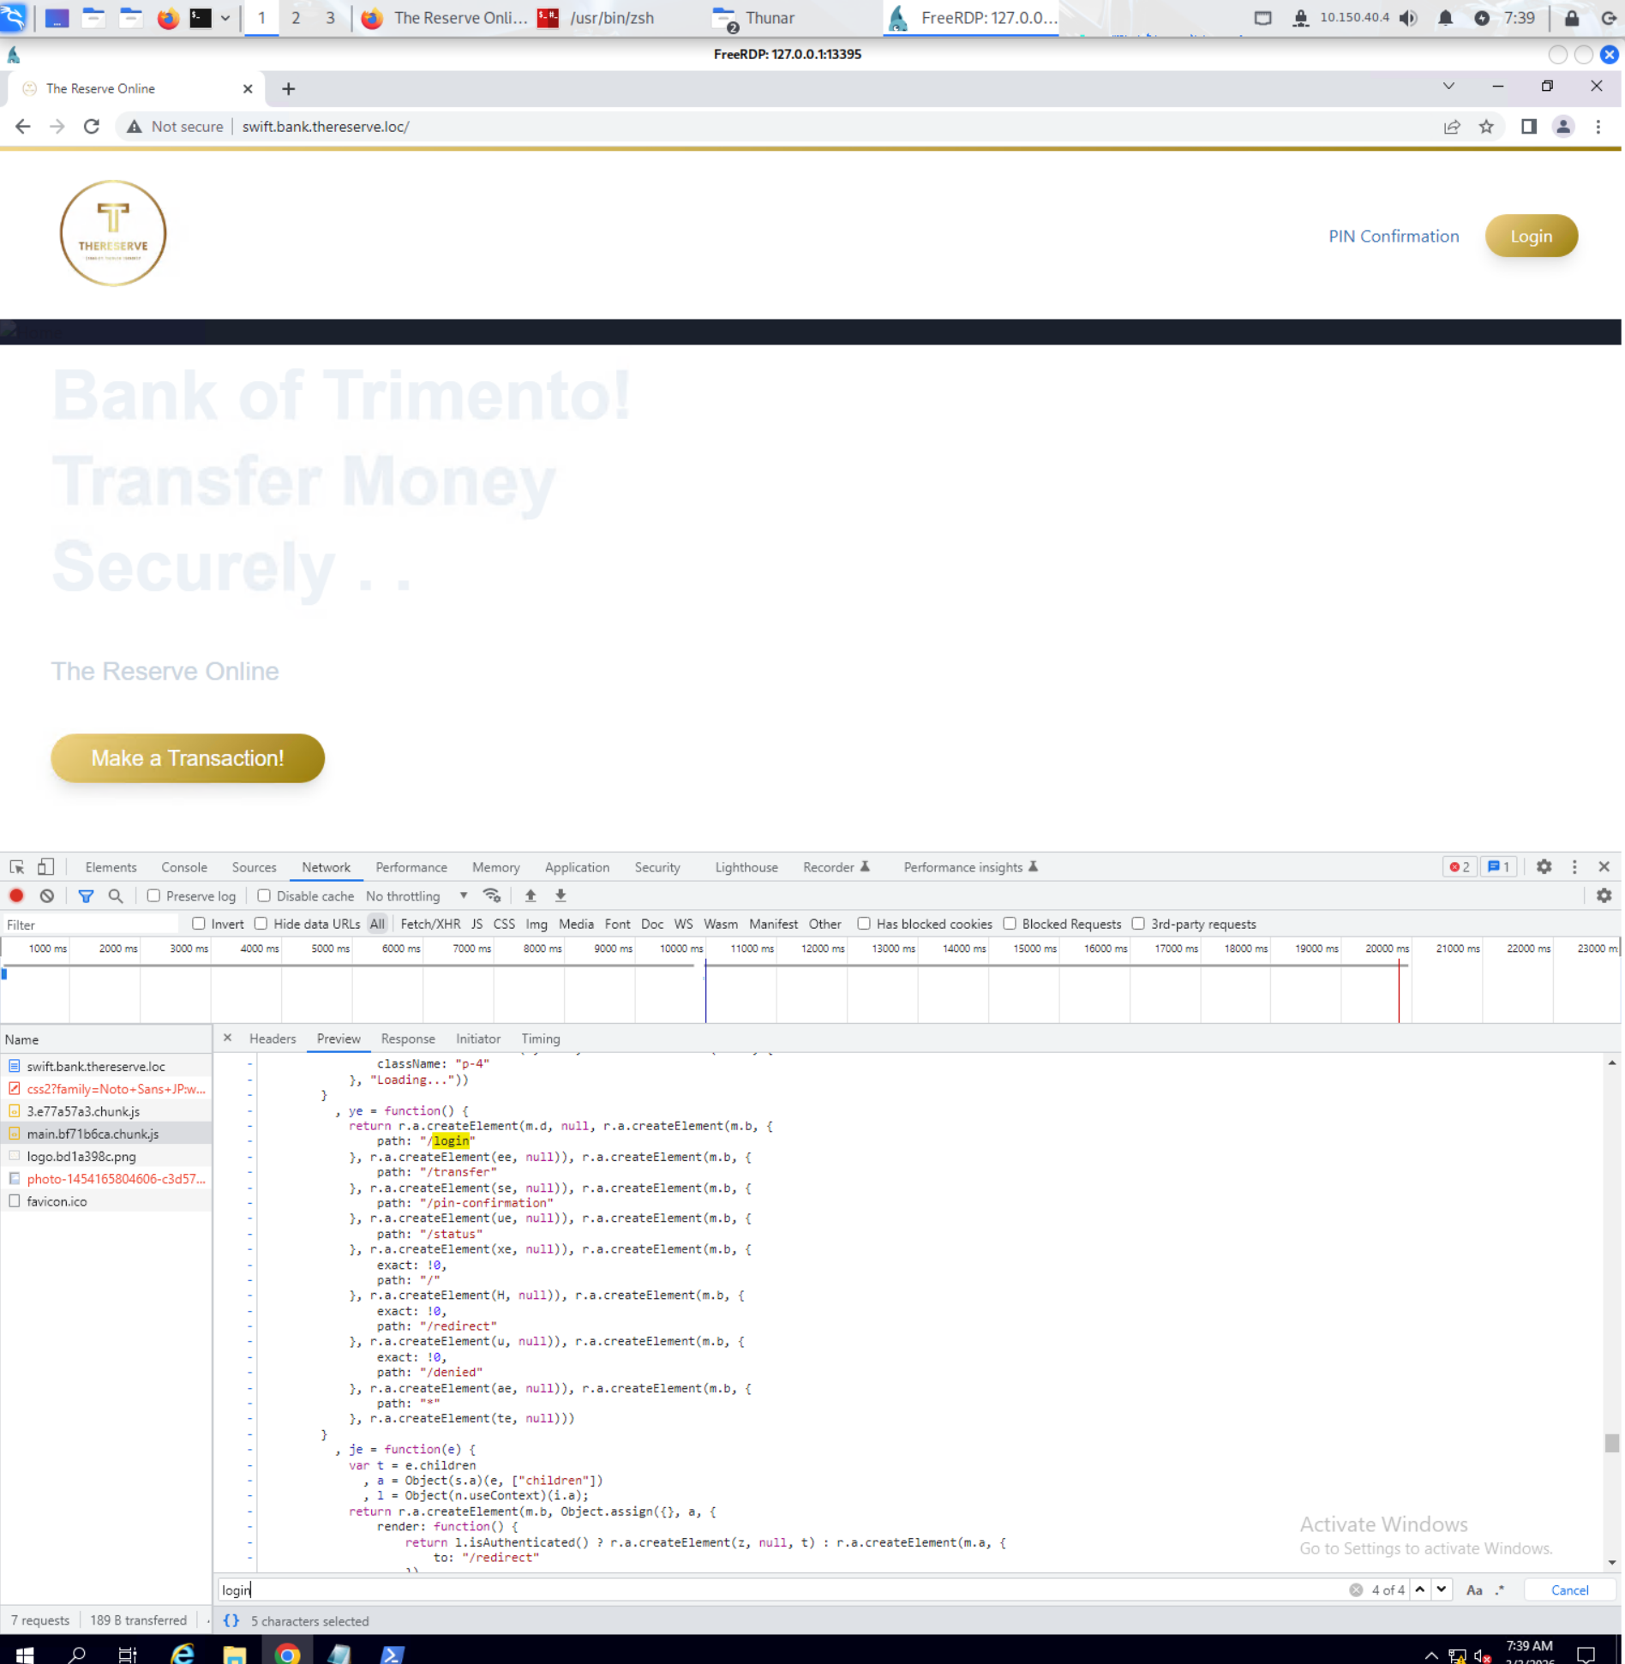
Task: Expand the browser tab search chevron
Action: tap(1448, 87)
